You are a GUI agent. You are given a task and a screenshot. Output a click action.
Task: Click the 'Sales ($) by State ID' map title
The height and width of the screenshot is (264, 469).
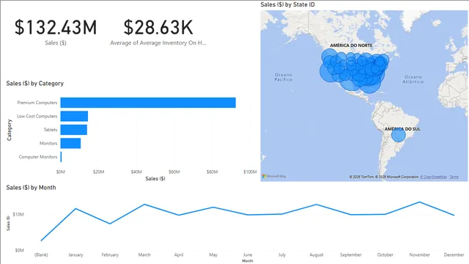[287, 4]
